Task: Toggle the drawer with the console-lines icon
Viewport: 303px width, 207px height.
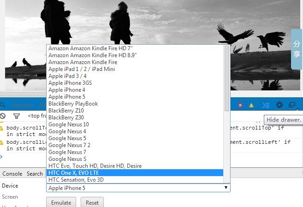Action: click(x=266, y=105)
